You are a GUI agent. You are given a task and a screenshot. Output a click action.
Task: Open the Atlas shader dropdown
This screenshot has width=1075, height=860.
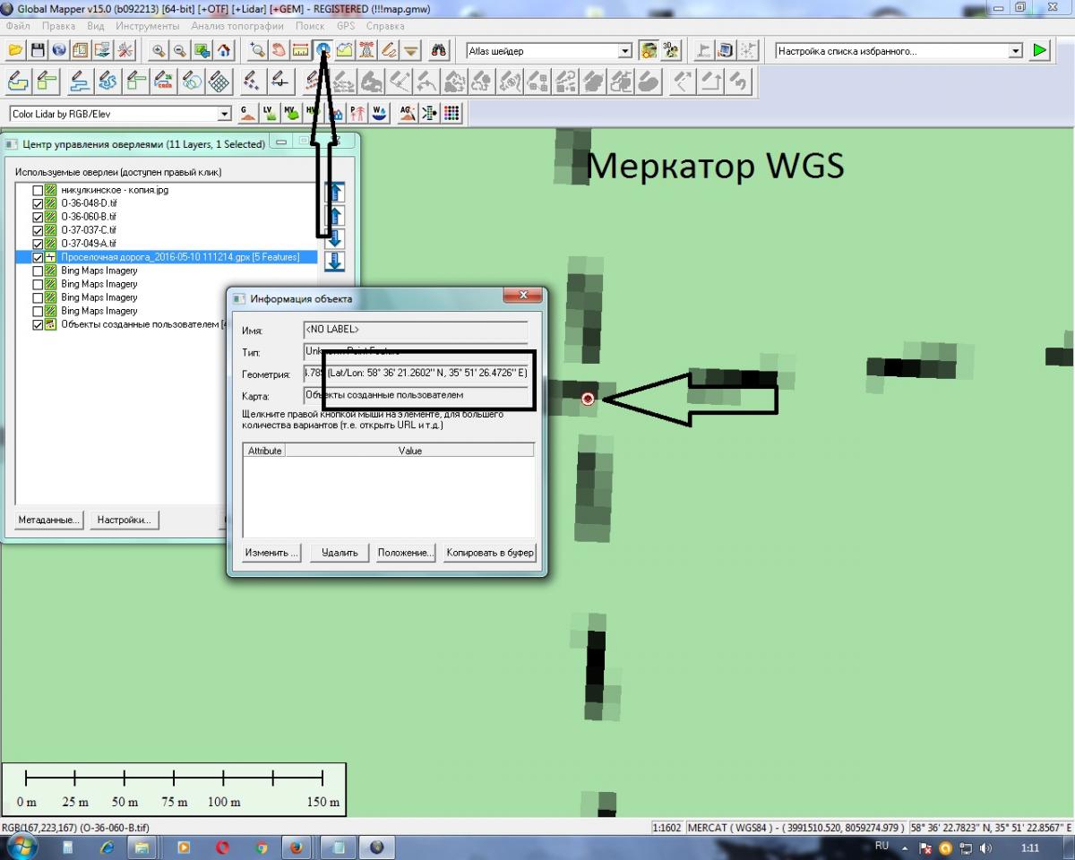pyautogui.click(x=625, y=52)
